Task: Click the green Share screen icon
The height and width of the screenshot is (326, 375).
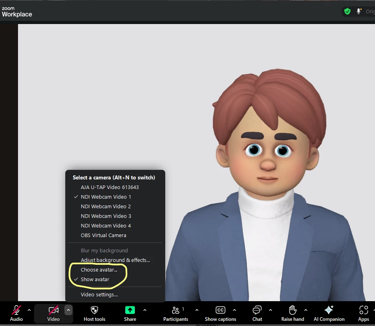Action: pos(130,310)
